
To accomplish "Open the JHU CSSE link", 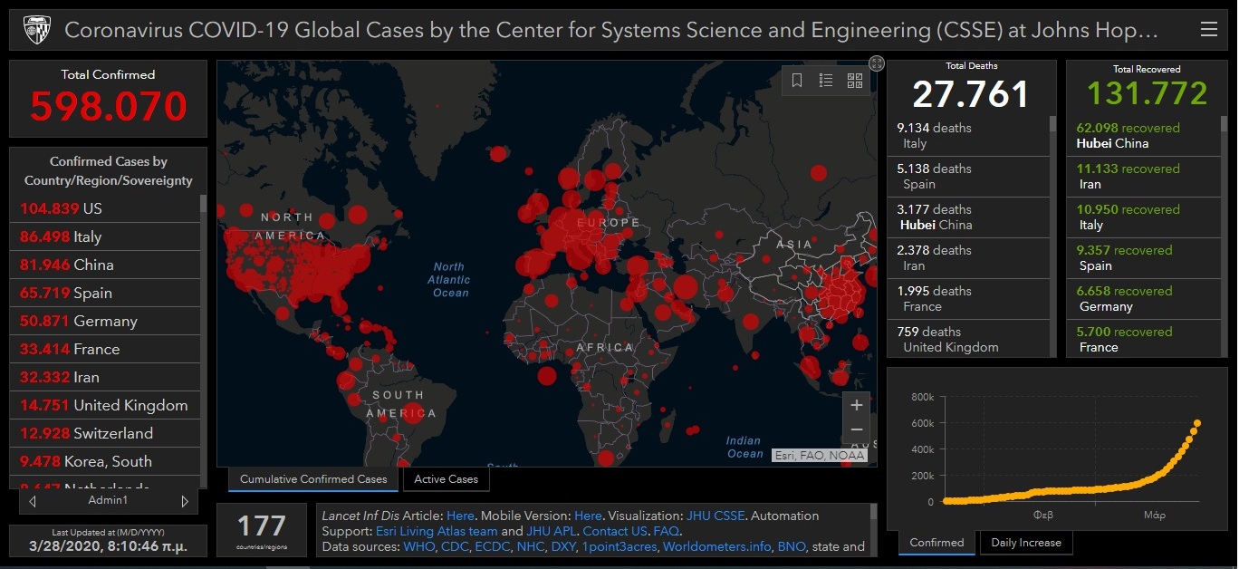I will pyautogui.click(x=716, y=516).
